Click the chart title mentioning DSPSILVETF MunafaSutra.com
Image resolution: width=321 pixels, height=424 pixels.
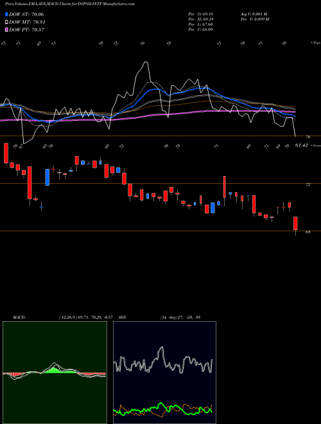click(x=70, y=4)
